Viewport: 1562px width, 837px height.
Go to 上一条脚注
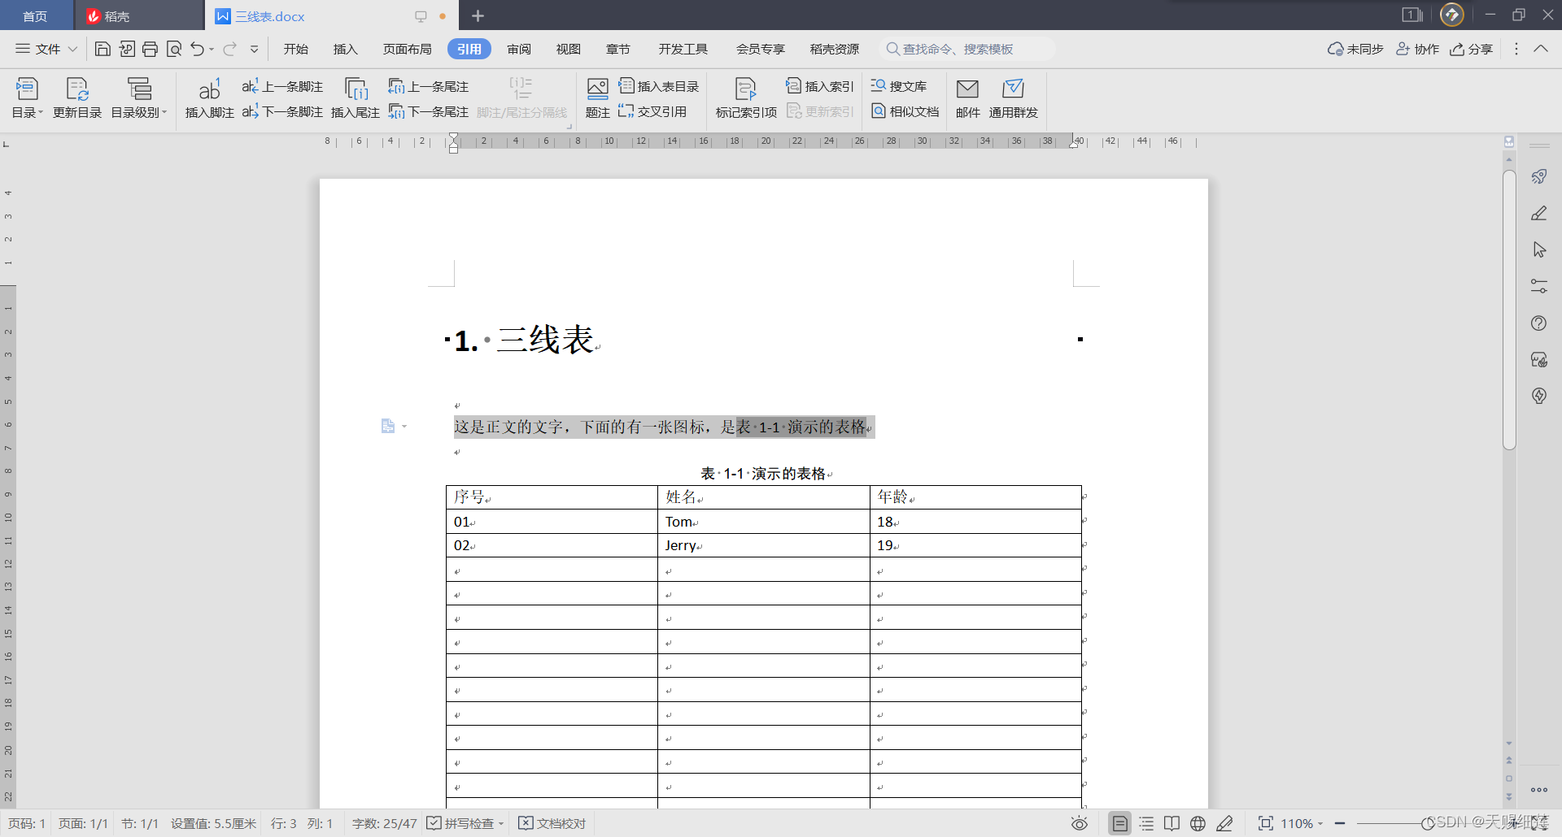[282, 86]
